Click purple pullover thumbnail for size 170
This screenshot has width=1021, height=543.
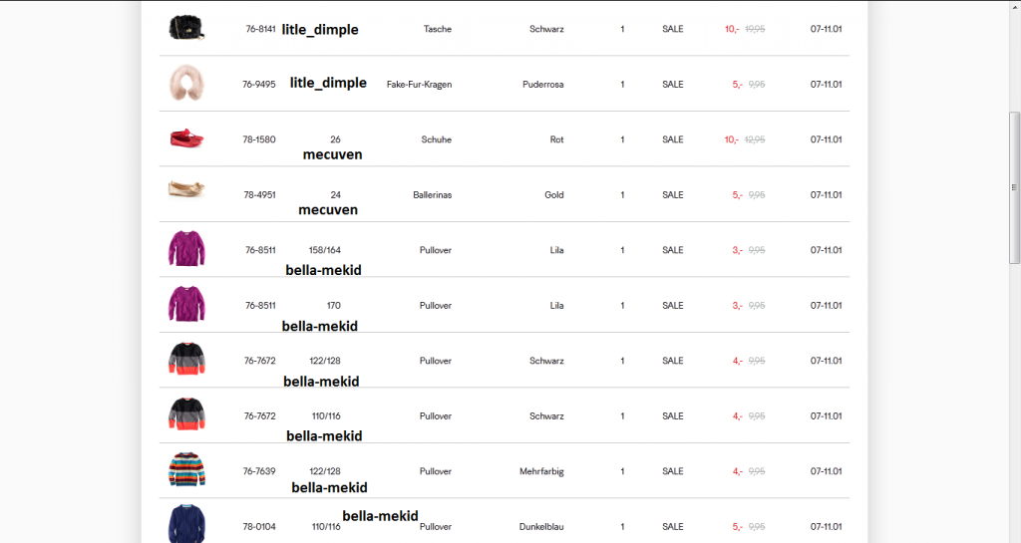click(x=186, y=304)
